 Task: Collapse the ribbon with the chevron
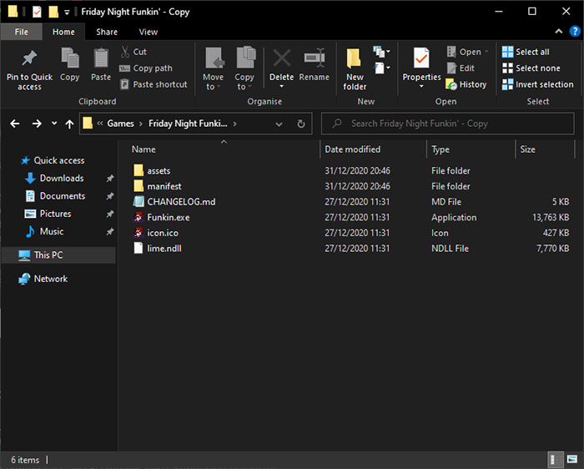[x=561, y=32]
